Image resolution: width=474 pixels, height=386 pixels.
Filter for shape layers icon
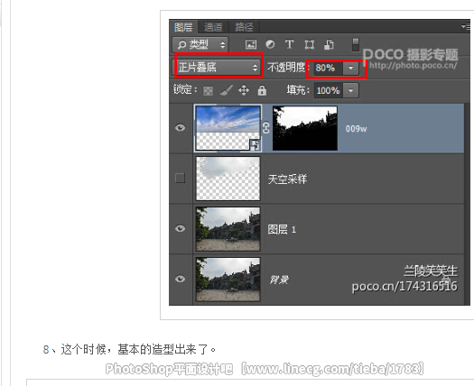pos(310,45)
